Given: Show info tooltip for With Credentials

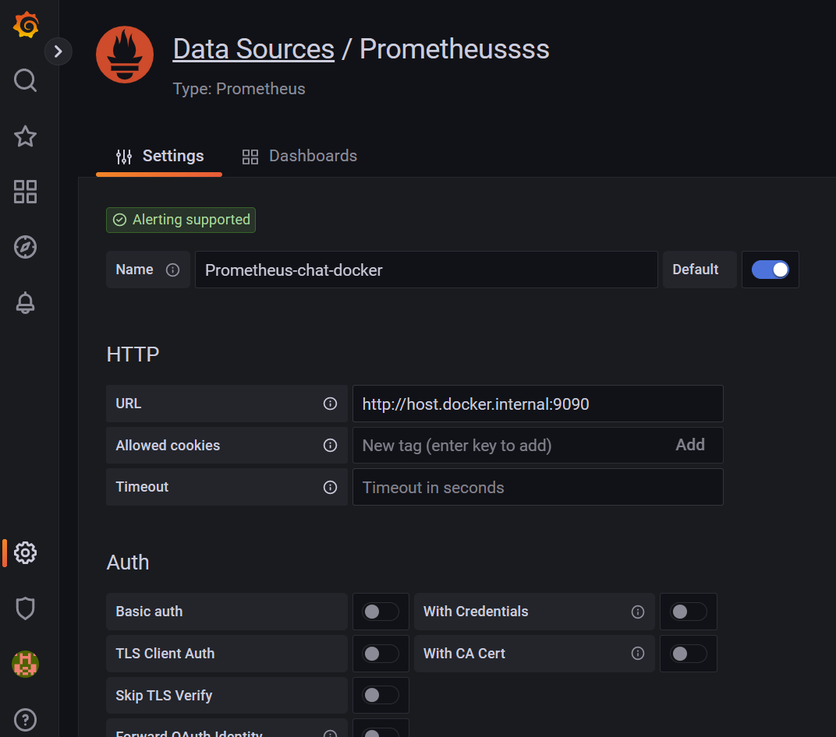Looking at the screenshot, I should (x=638, y=612).
